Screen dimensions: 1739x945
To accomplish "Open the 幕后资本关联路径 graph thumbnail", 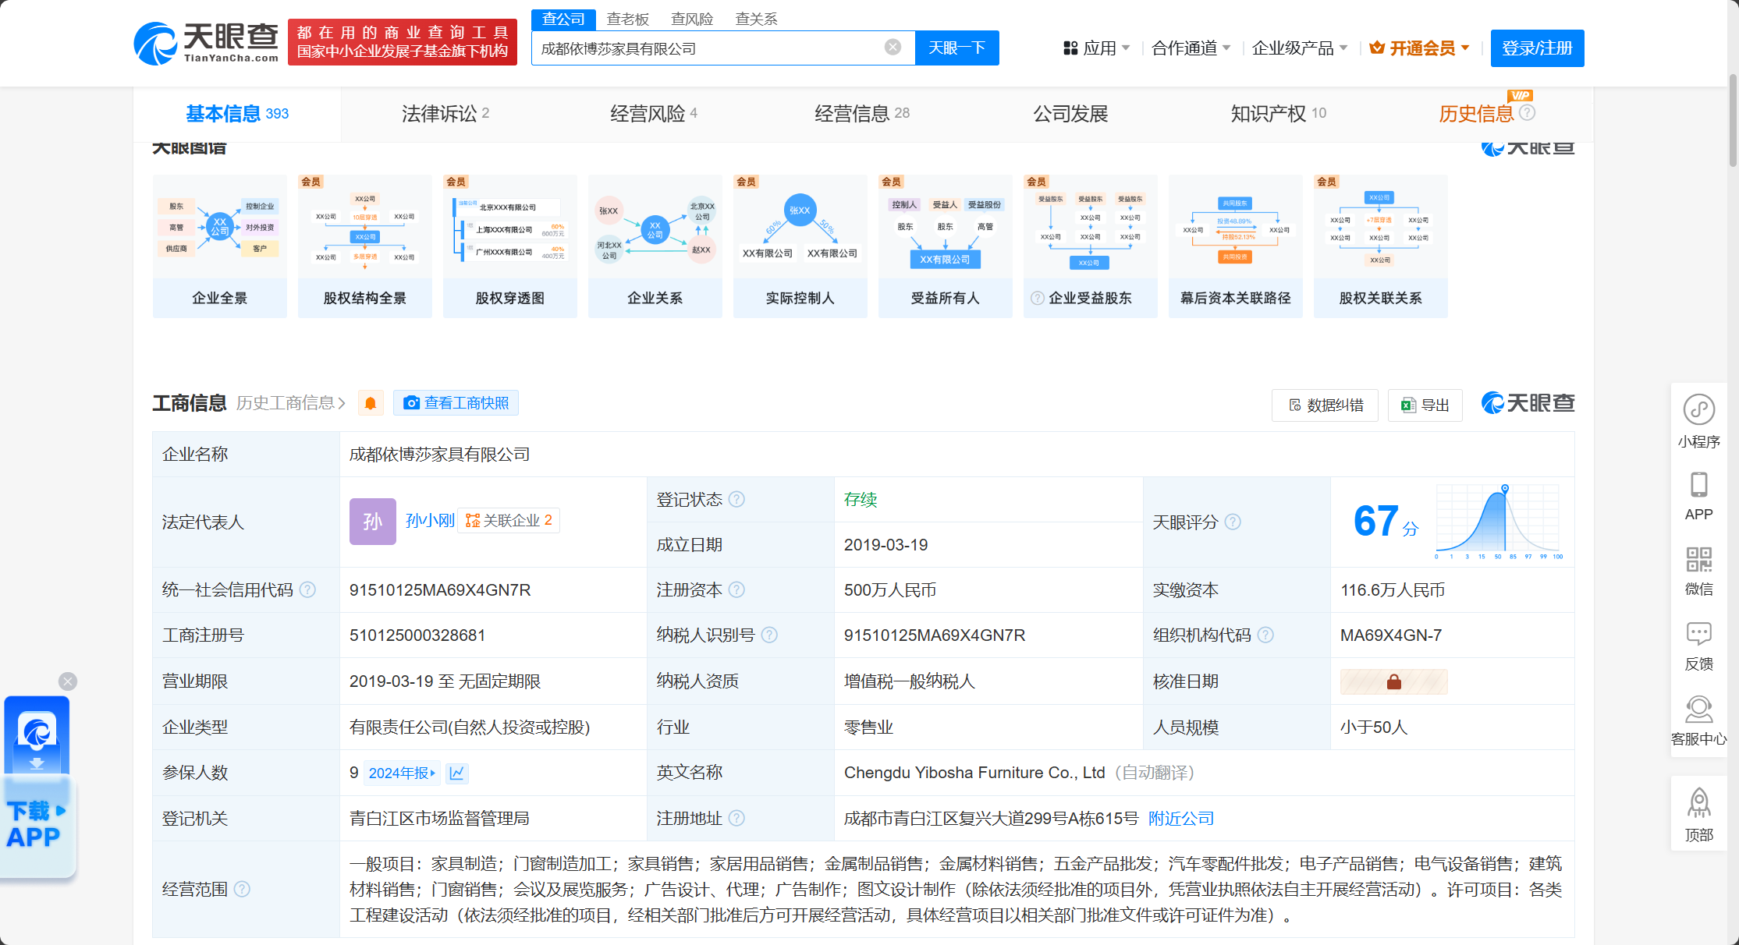I will (x=1236, y=246).
